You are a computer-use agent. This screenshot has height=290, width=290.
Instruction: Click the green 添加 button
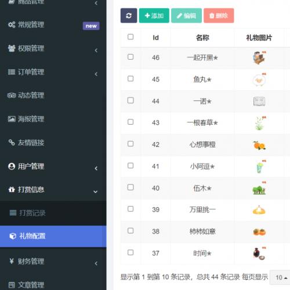point(154,16)
